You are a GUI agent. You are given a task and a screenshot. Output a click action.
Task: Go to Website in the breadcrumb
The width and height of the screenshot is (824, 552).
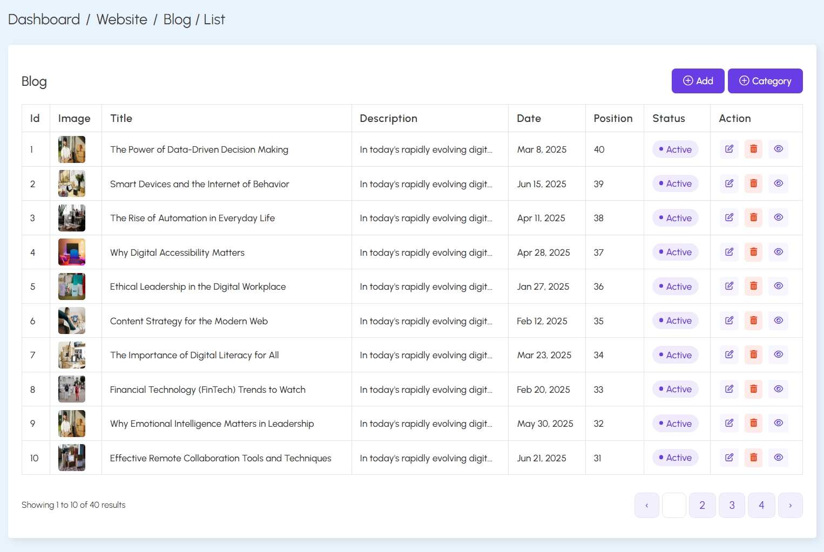[x=122, y=19]
